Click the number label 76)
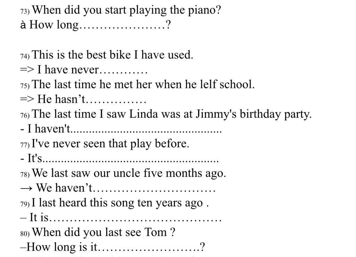Image resolution: width=356 pixels, height=257 pixels. point(25,115)
